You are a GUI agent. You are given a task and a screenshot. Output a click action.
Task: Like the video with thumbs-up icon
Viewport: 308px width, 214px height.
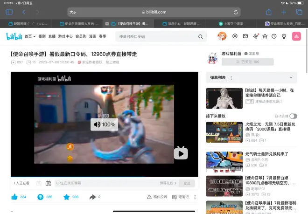click(x=14, y=197)
